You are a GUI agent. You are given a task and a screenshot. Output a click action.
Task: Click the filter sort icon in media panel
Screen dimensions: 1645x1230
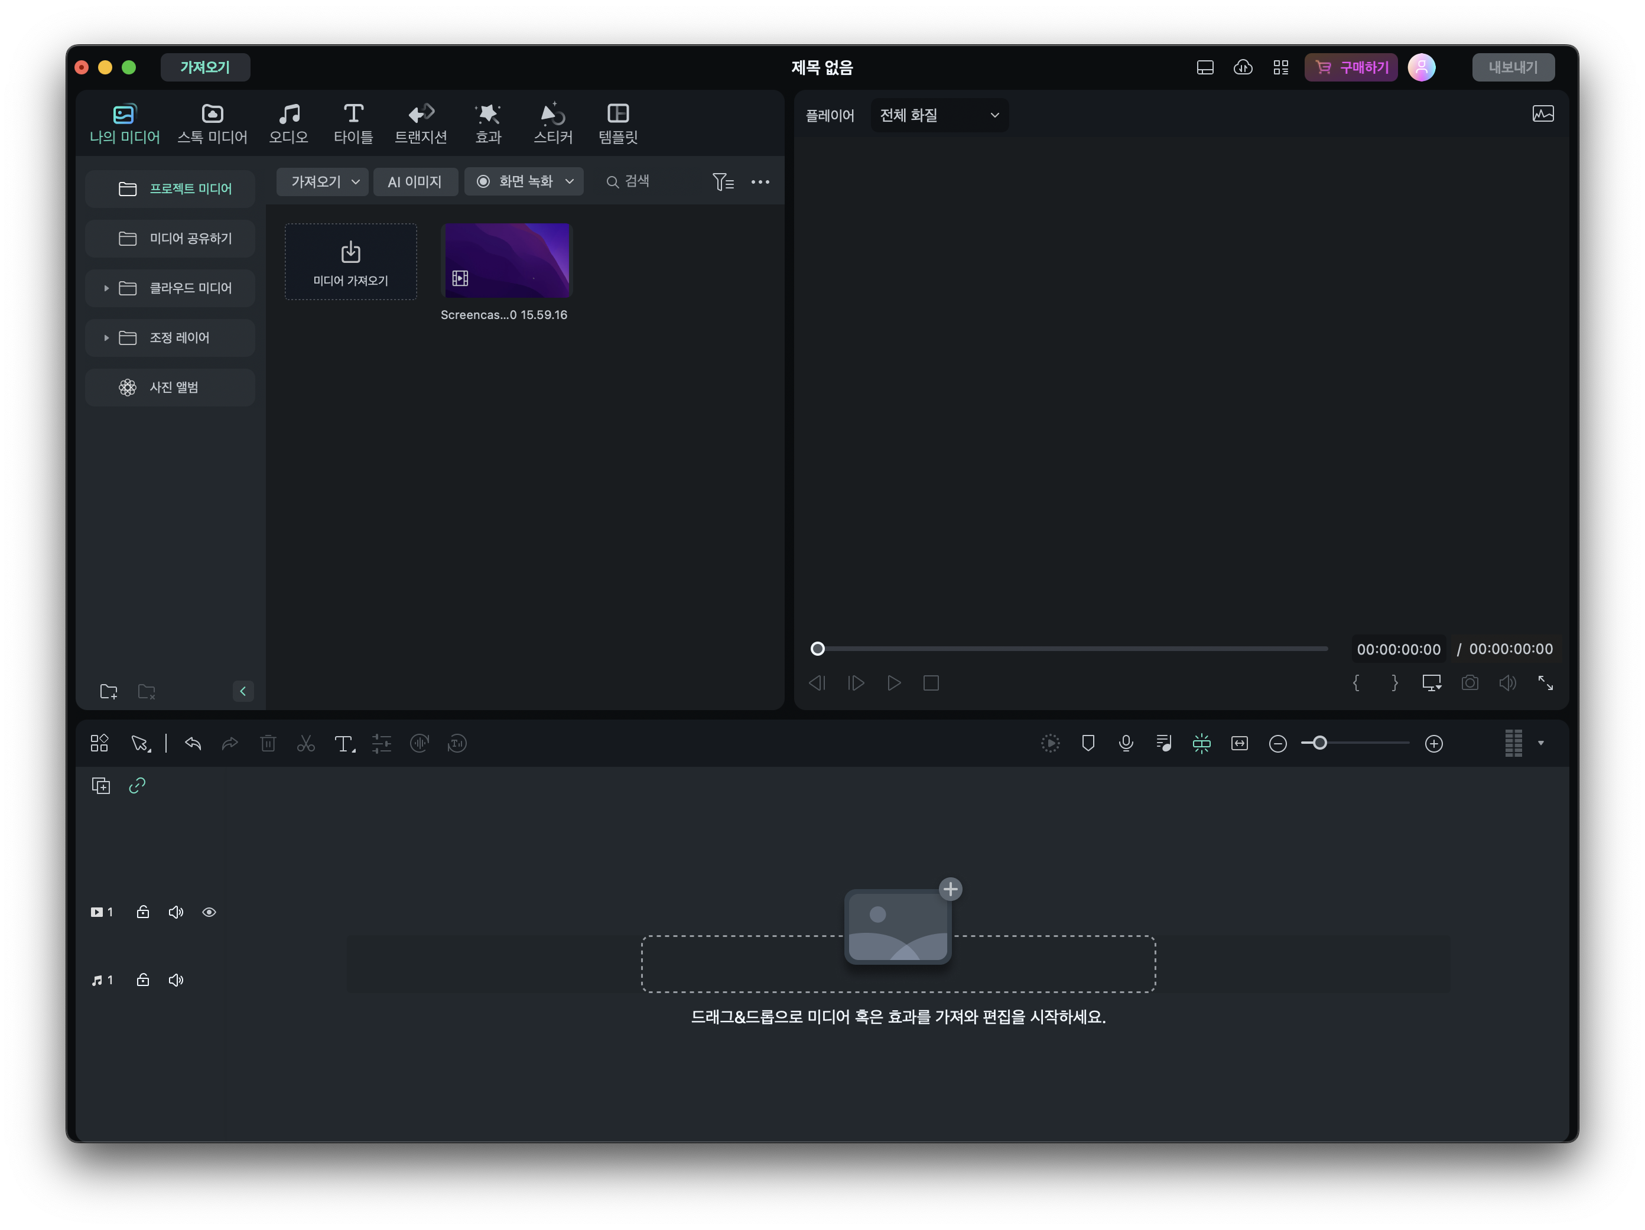723,181
